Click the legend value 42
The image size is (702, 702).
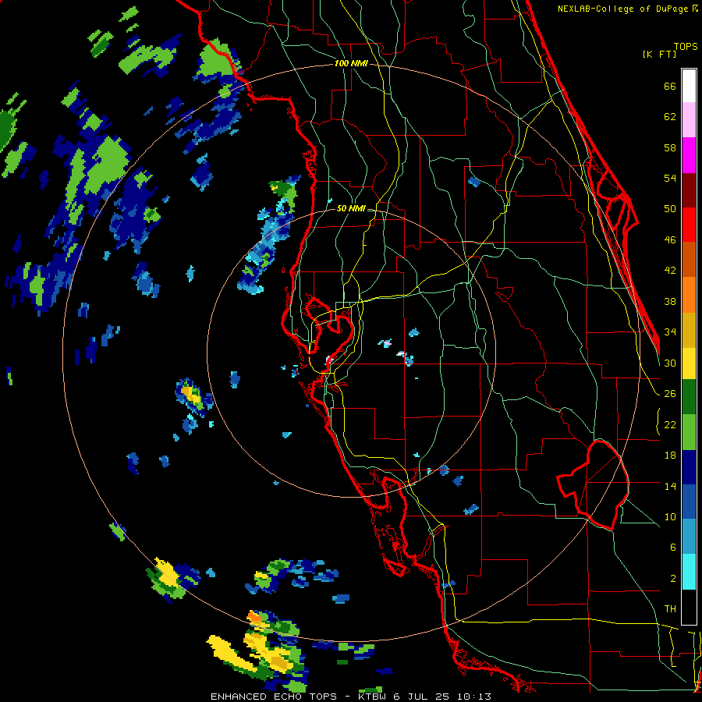coord(670,271)
